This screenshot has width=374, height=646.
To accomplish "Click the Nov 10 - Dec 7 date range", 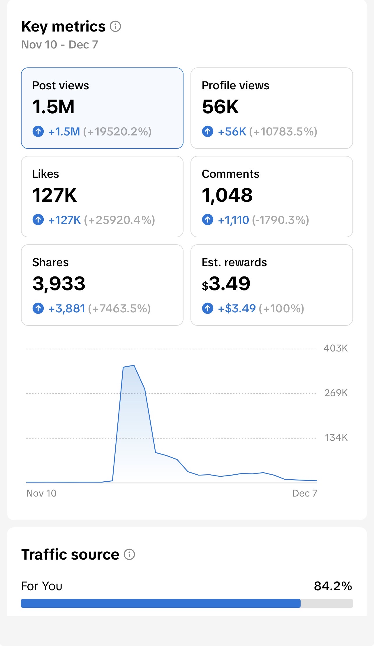I will 60,45.
